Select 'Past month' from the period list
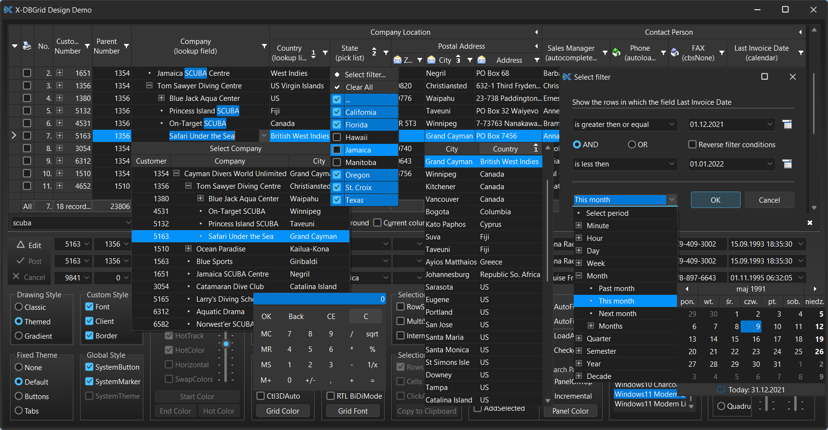 point(616,289)
